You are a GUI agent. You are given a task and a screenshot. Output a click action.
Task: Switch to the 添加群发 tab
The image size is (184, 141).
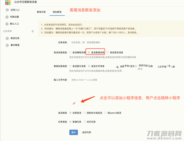[57, 12]
